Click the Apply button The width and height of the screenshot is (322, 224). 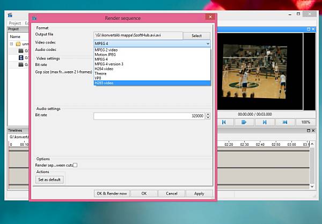click(x=199, y=193)
